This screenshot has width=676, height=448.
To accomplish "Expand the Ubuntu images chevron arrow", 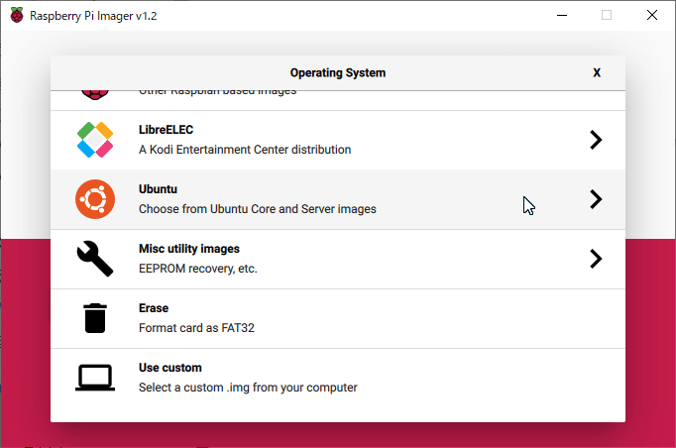I will point(596,199).
